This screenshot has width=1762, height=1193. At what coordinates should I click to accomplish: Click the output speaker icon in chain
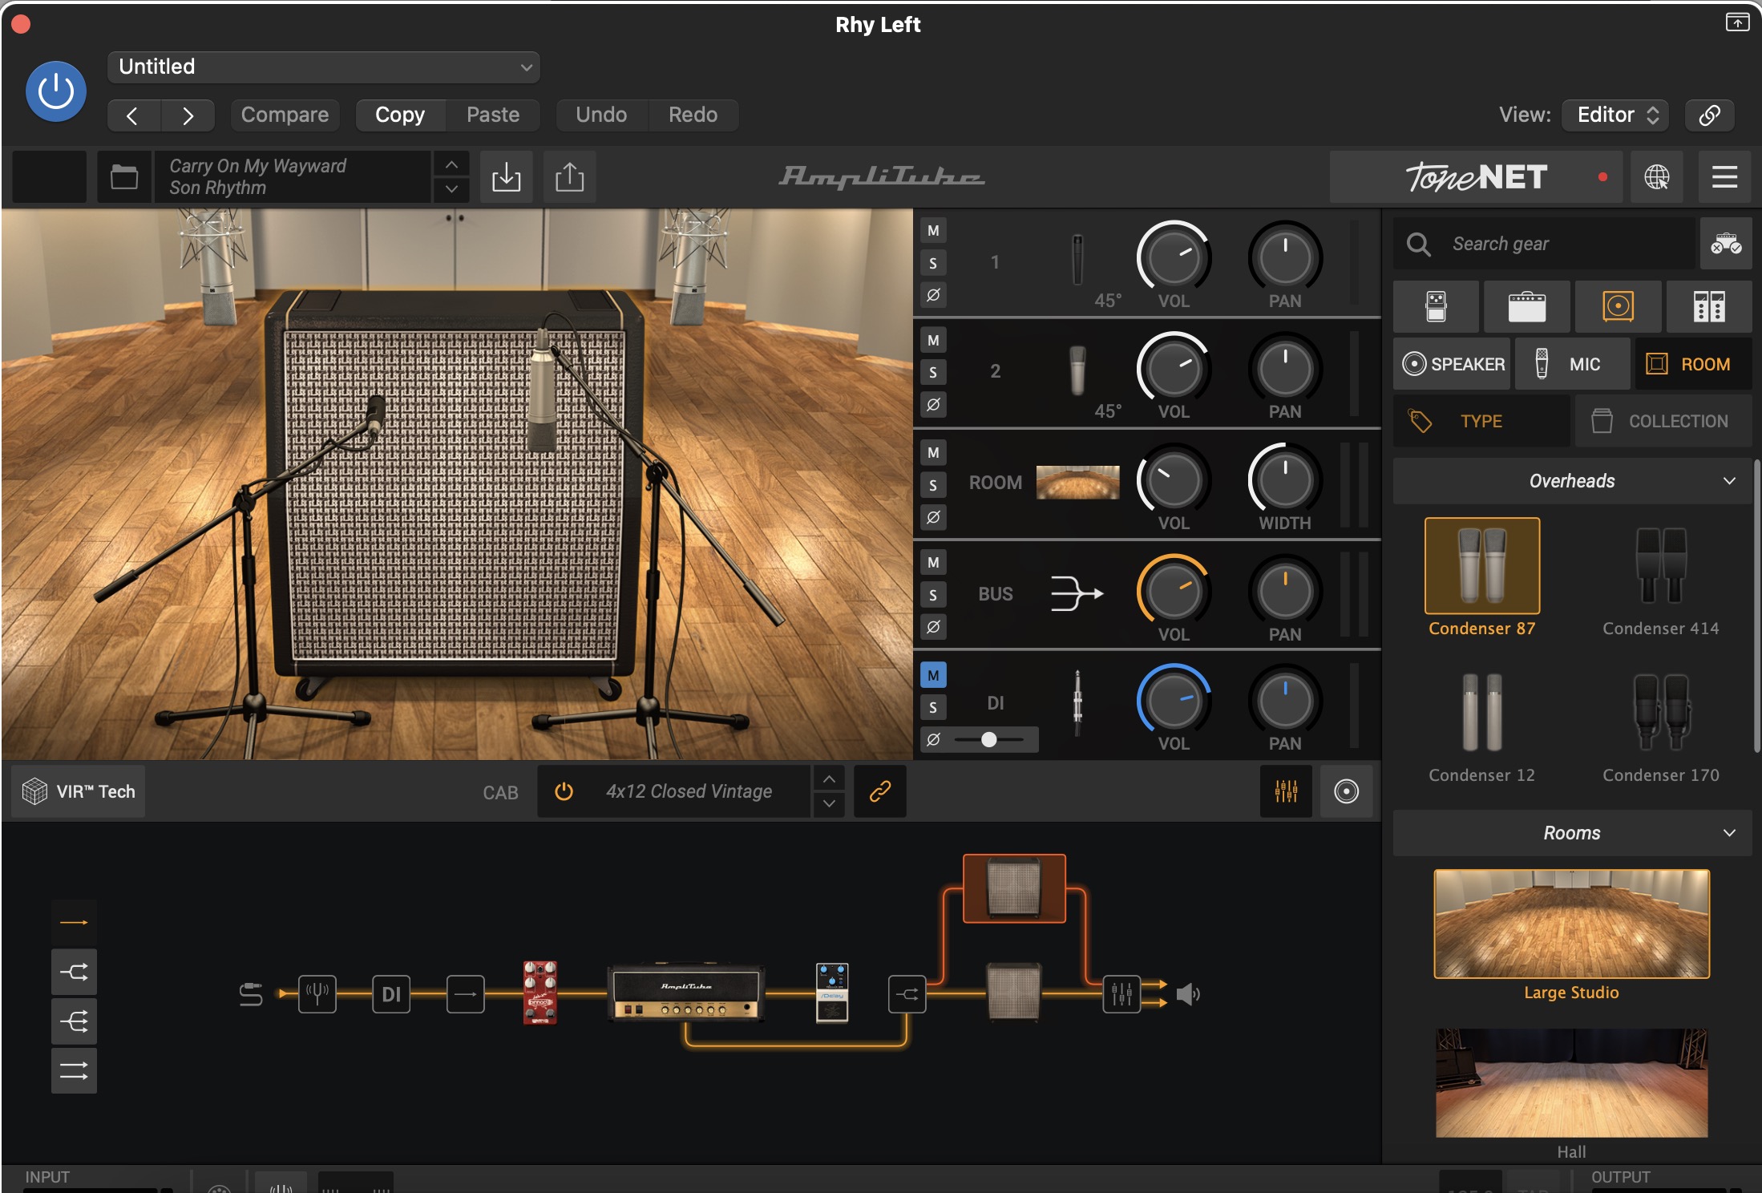click(1188, 994)
